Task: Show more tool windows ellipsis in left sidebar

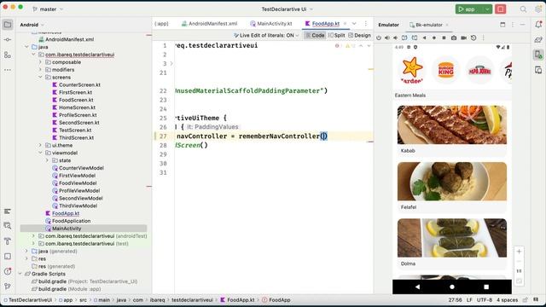Action: [x=8, y=70]
